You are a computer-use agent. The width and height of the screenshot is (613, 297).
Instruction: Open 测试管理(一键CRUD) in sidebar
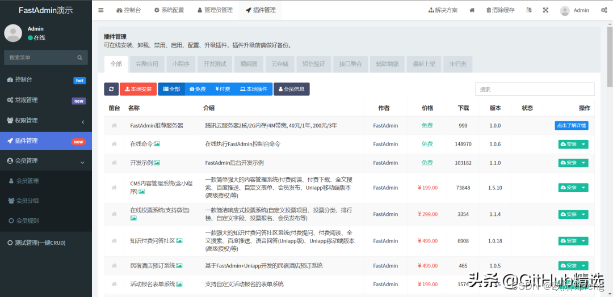click(x=46, y=243)
